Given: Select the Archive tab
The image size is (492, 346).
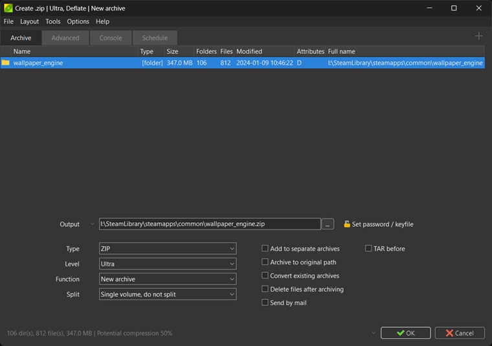Looking at the screenshot, I should coord(21,38).
